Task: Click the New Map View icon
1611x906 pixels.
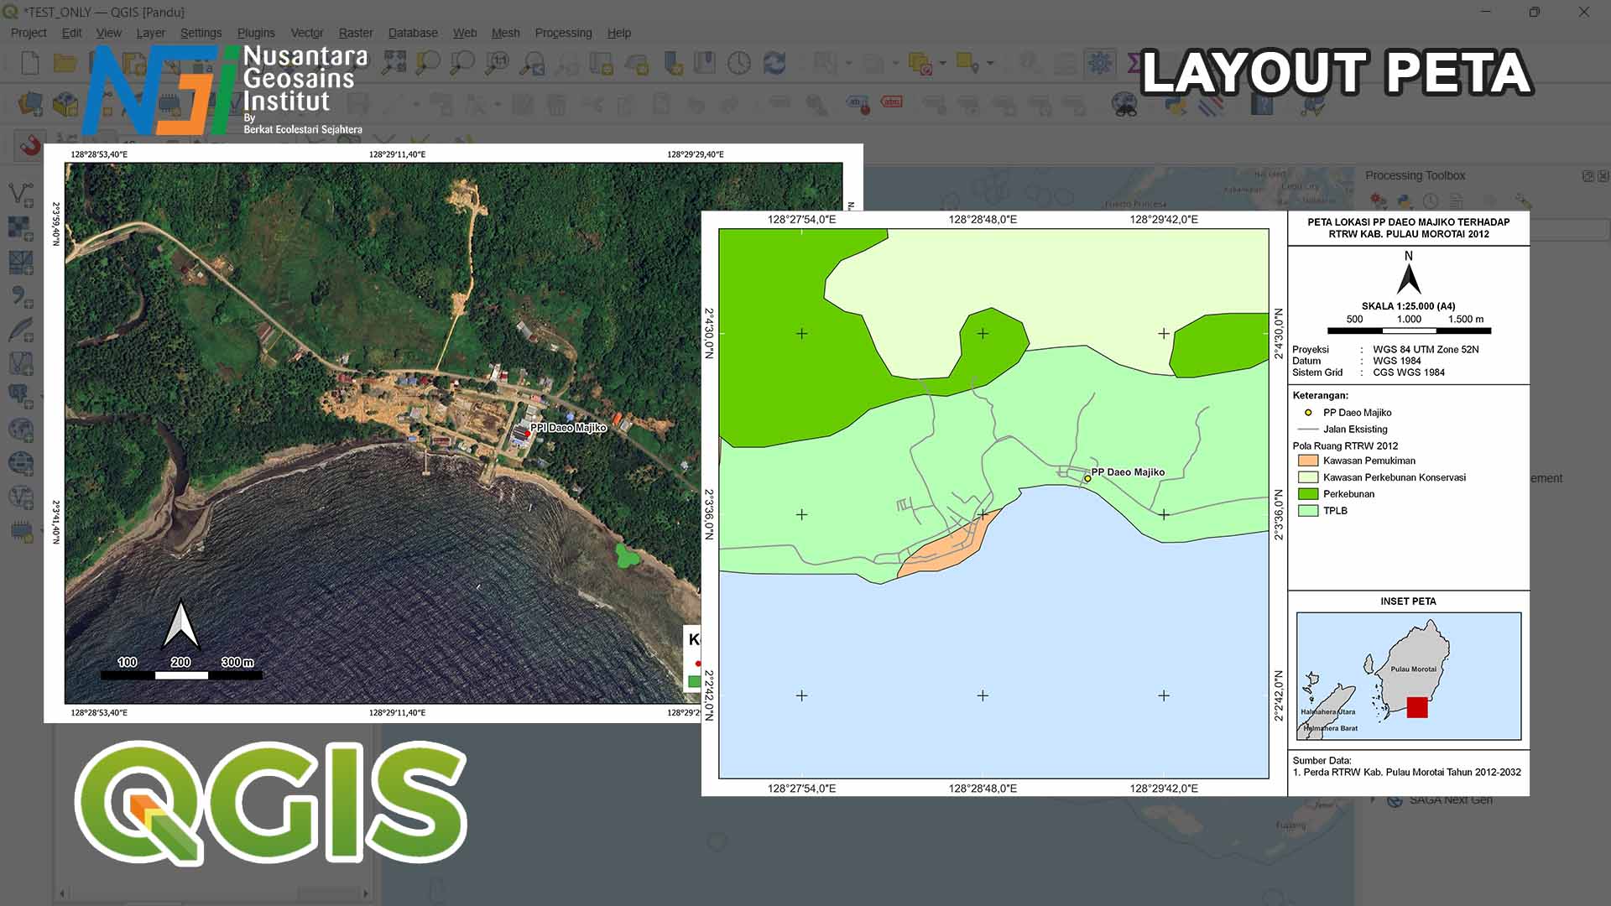Action: pos(602,63)
